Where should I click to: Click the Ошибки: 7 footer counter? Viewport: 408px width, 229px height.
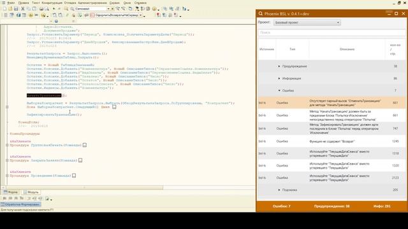(282, 206)
